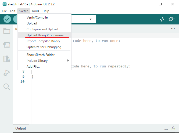Screen dimensions: 179x133
Task: Open the Serial Plotter
Action: coord(162,19)
